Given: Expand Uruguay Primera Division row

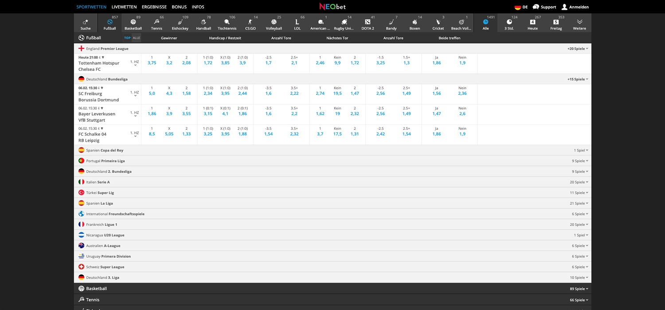Looking at the screenshot, I should [x=332, y=256].
